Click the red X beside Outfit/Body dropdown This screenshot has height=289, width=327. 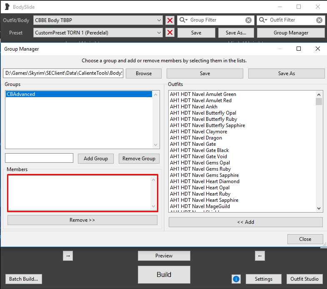pyautogui.click(x=170, y=20)
